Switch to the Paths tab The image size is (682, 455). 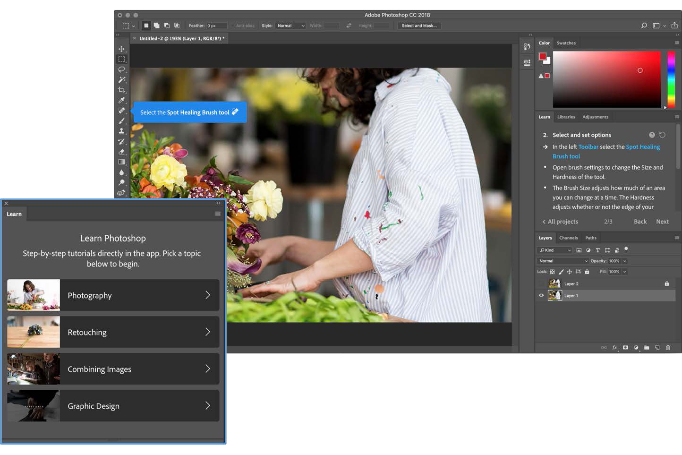coord(591,238)
